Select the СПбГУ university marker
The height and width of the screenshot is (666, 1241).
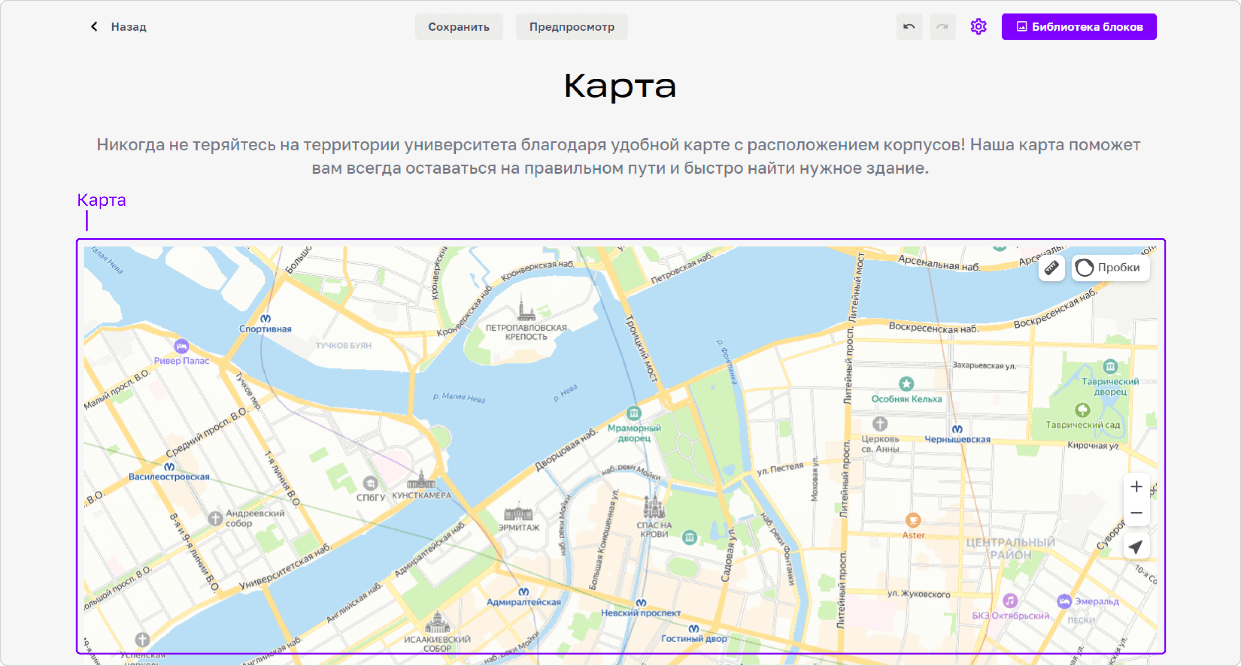pyautogui.click(x=370, y=483)
